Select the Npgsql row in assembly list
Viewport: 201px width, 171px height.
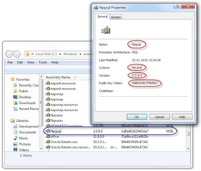pos(110,131)
